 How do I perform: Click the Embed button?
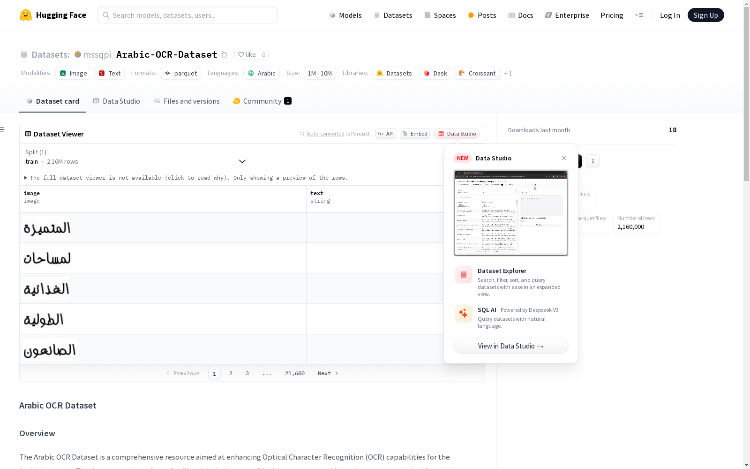415,134
